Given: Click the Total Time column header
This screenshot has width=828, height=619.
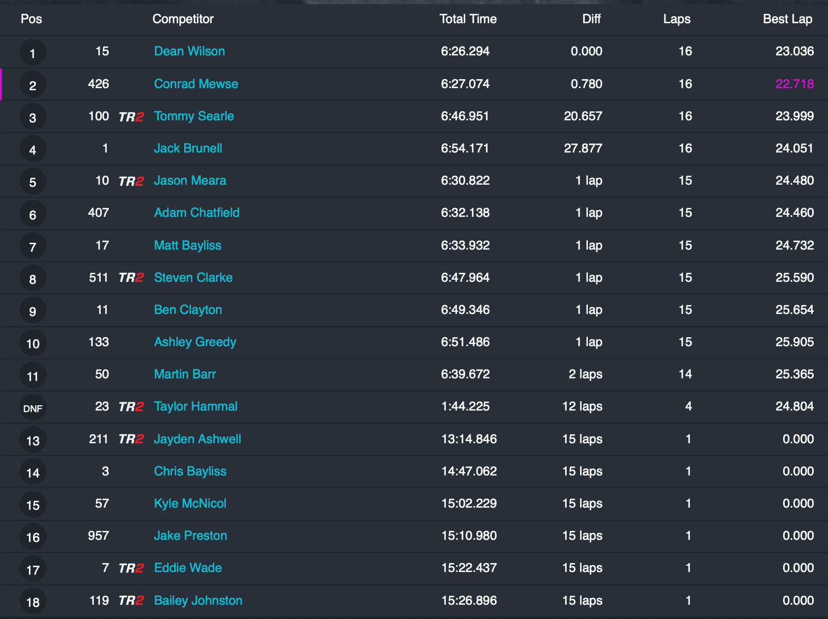Looking at the screenshot, I should (468, 19).
